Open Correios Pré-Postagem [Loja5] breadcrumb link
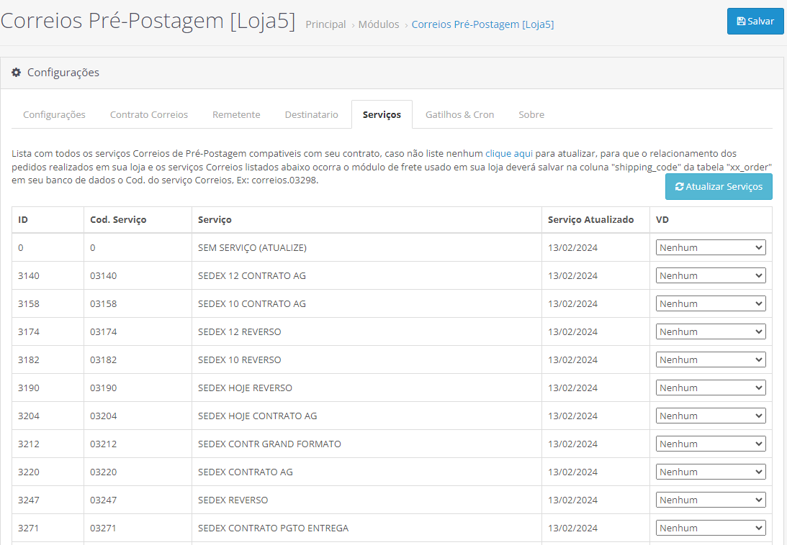The height and width of the screenshot is (545, 787). [x=483, y=24]
